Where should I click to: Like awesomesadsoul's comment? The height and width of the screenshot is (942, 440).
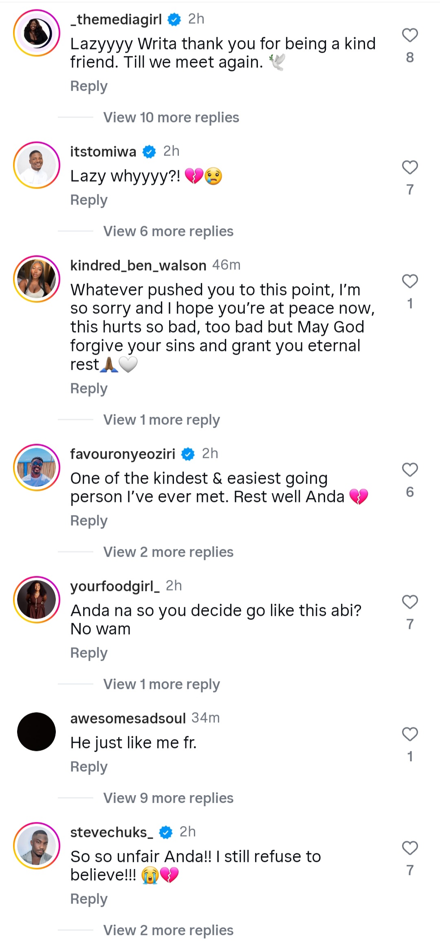coord(410,734)
